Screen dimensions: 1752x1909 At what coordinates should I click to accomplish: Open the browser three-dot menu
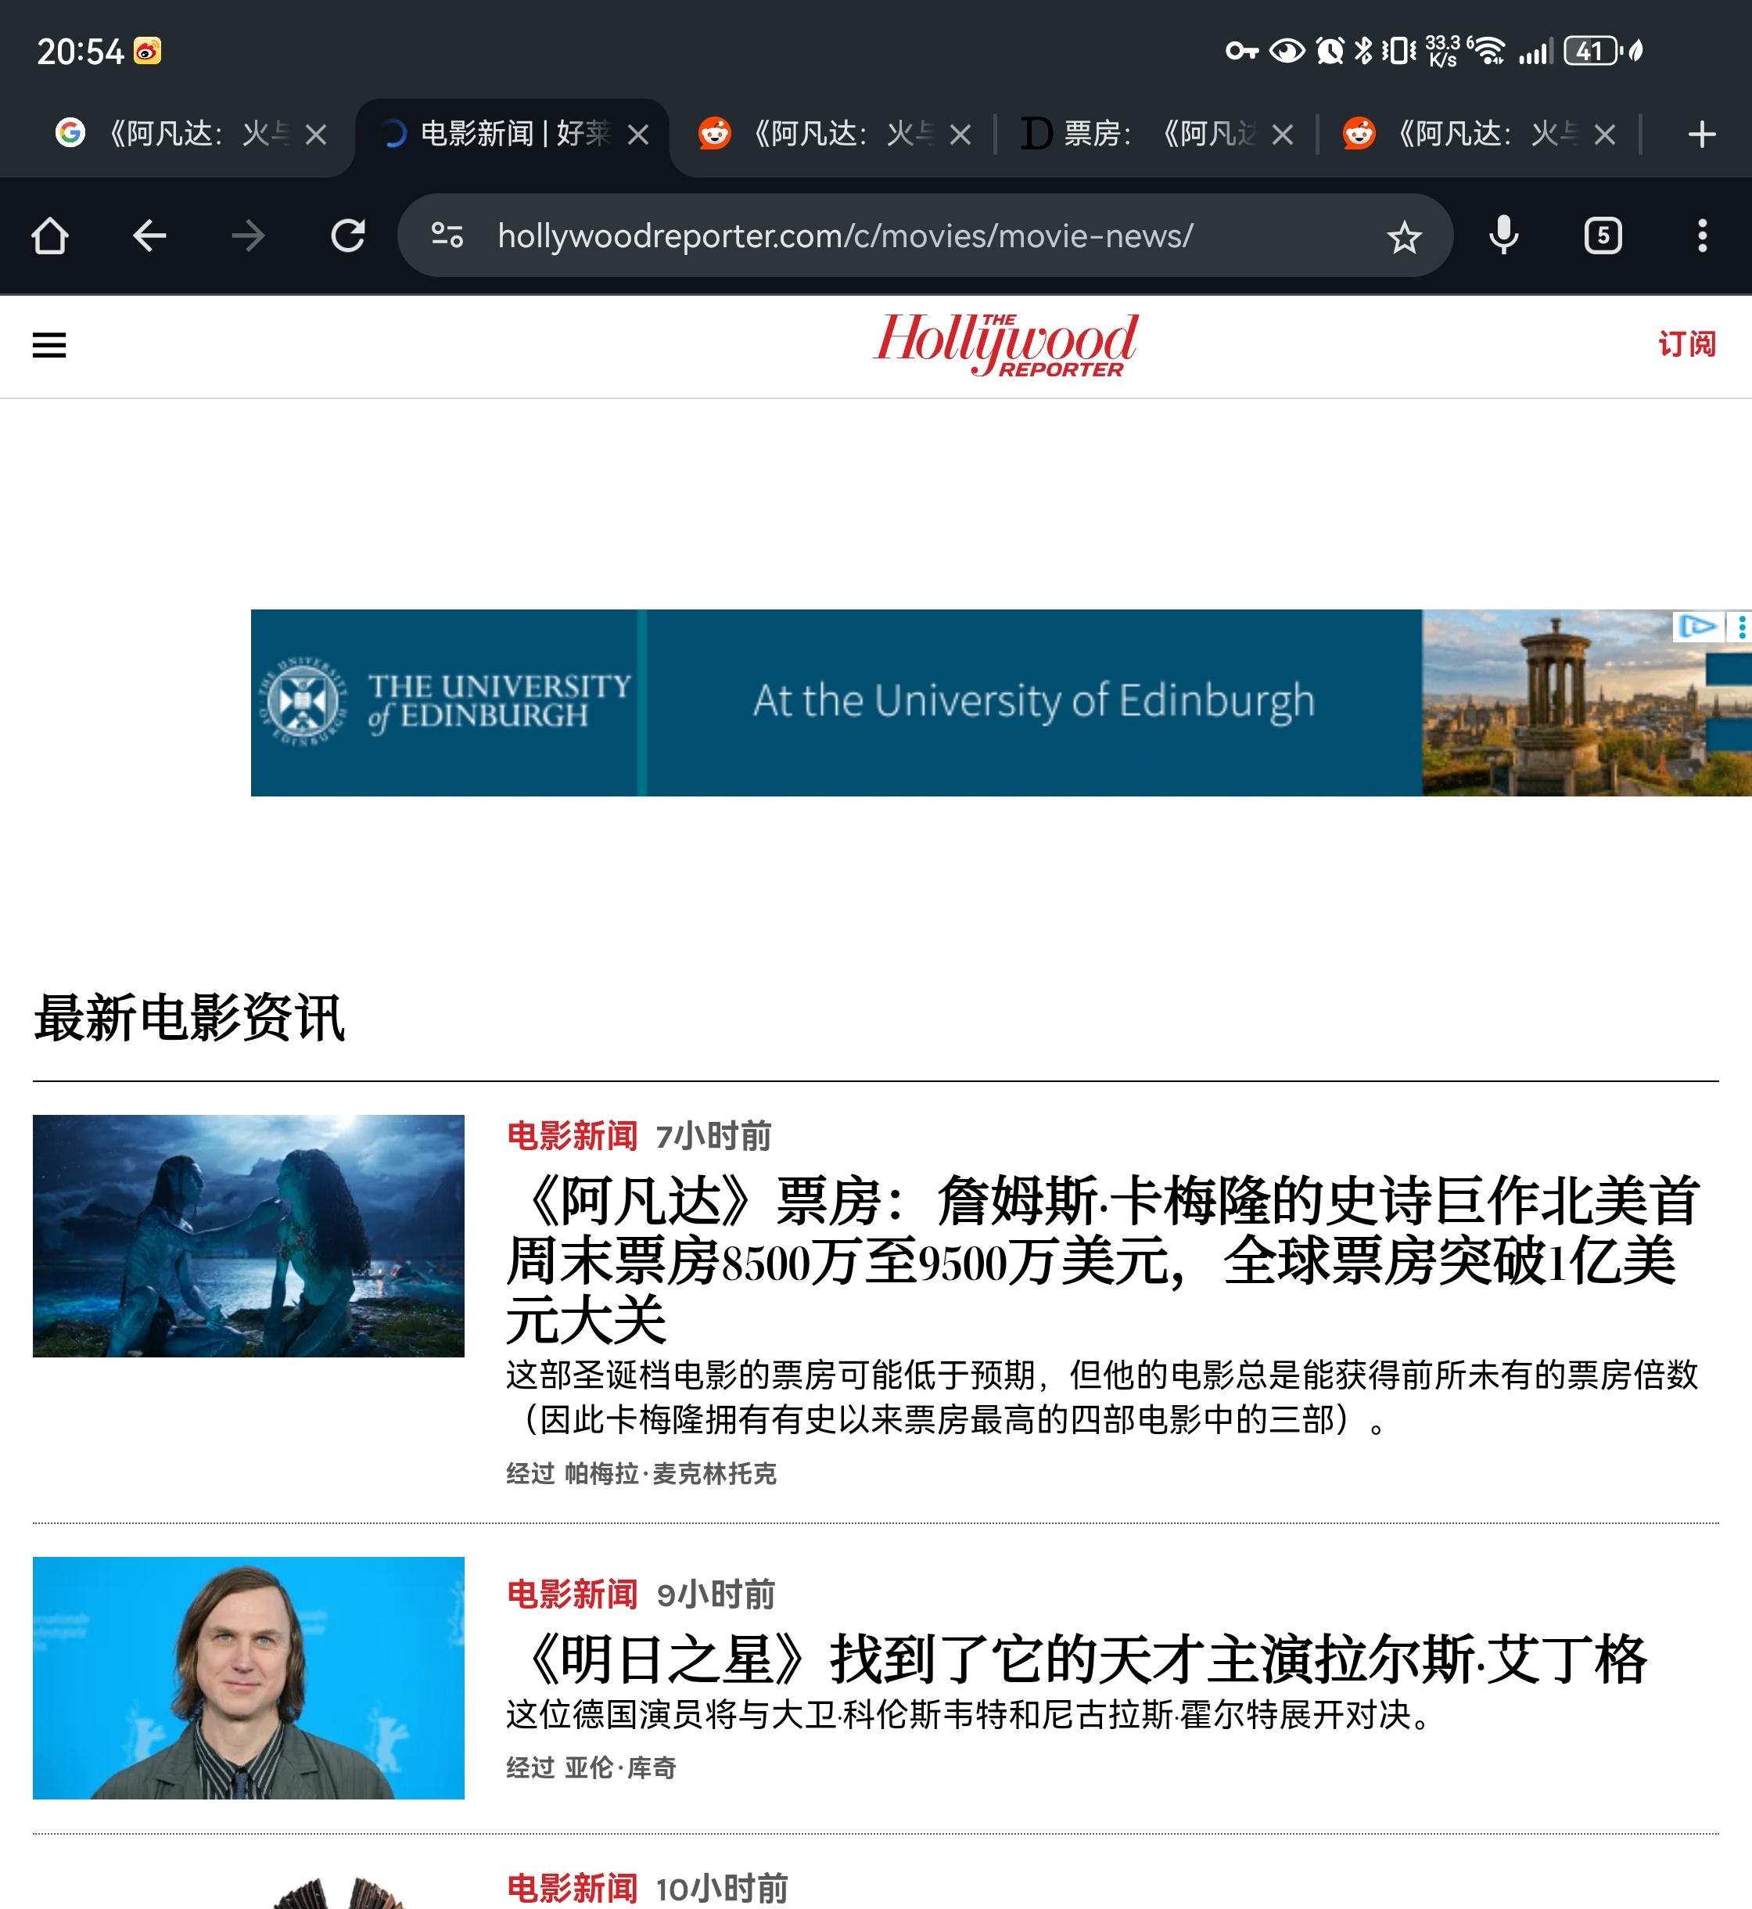(1702, 236)
